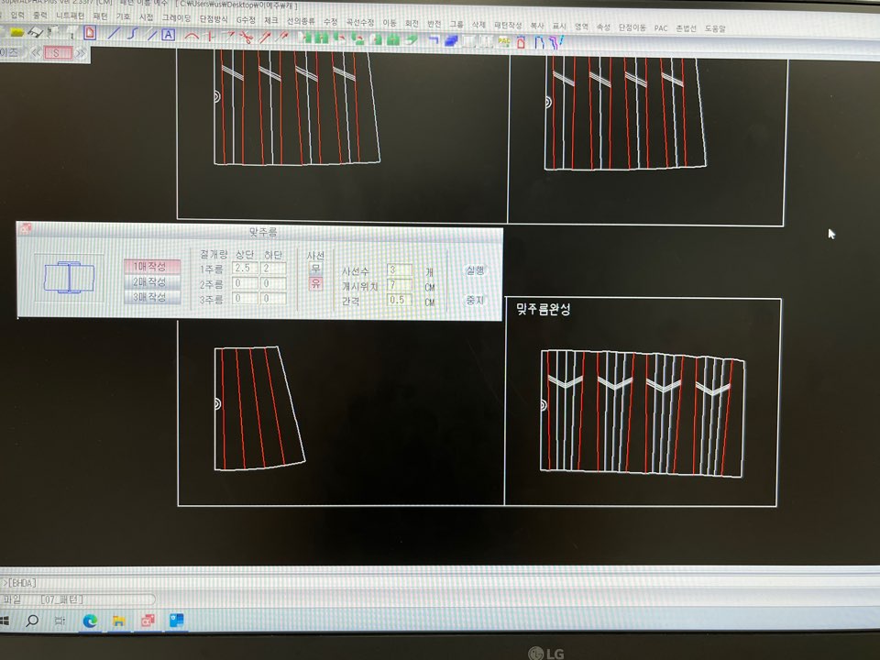Select the text A tool
The image size is (880, 660).
tap(168, 35)
